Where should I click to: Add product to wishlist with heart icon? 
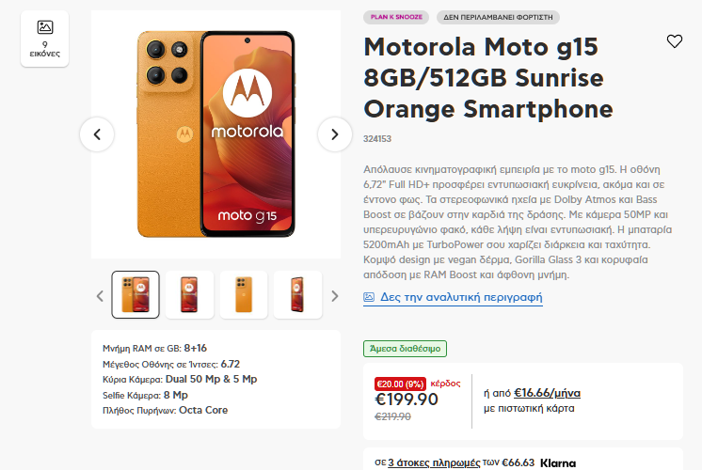pyautogui.click(x=675, y=41)
